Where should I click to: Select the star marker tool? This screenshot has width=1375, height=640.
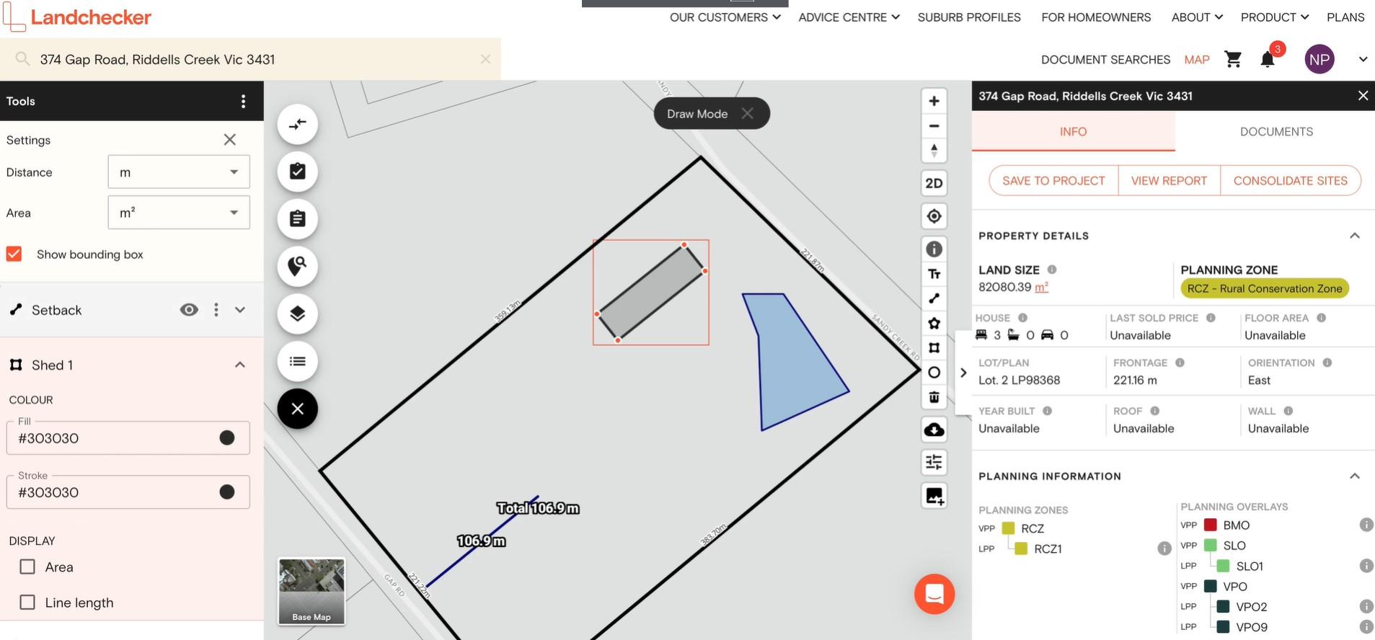click(934, 323)
